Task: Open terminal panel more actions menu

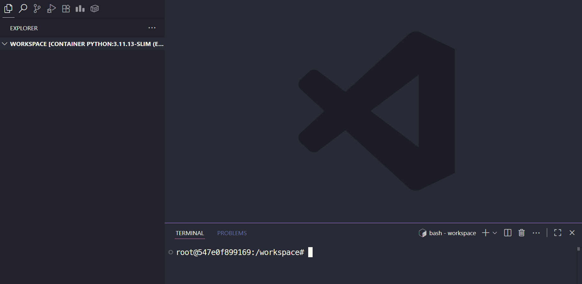Action: click(x=536, y=233)
